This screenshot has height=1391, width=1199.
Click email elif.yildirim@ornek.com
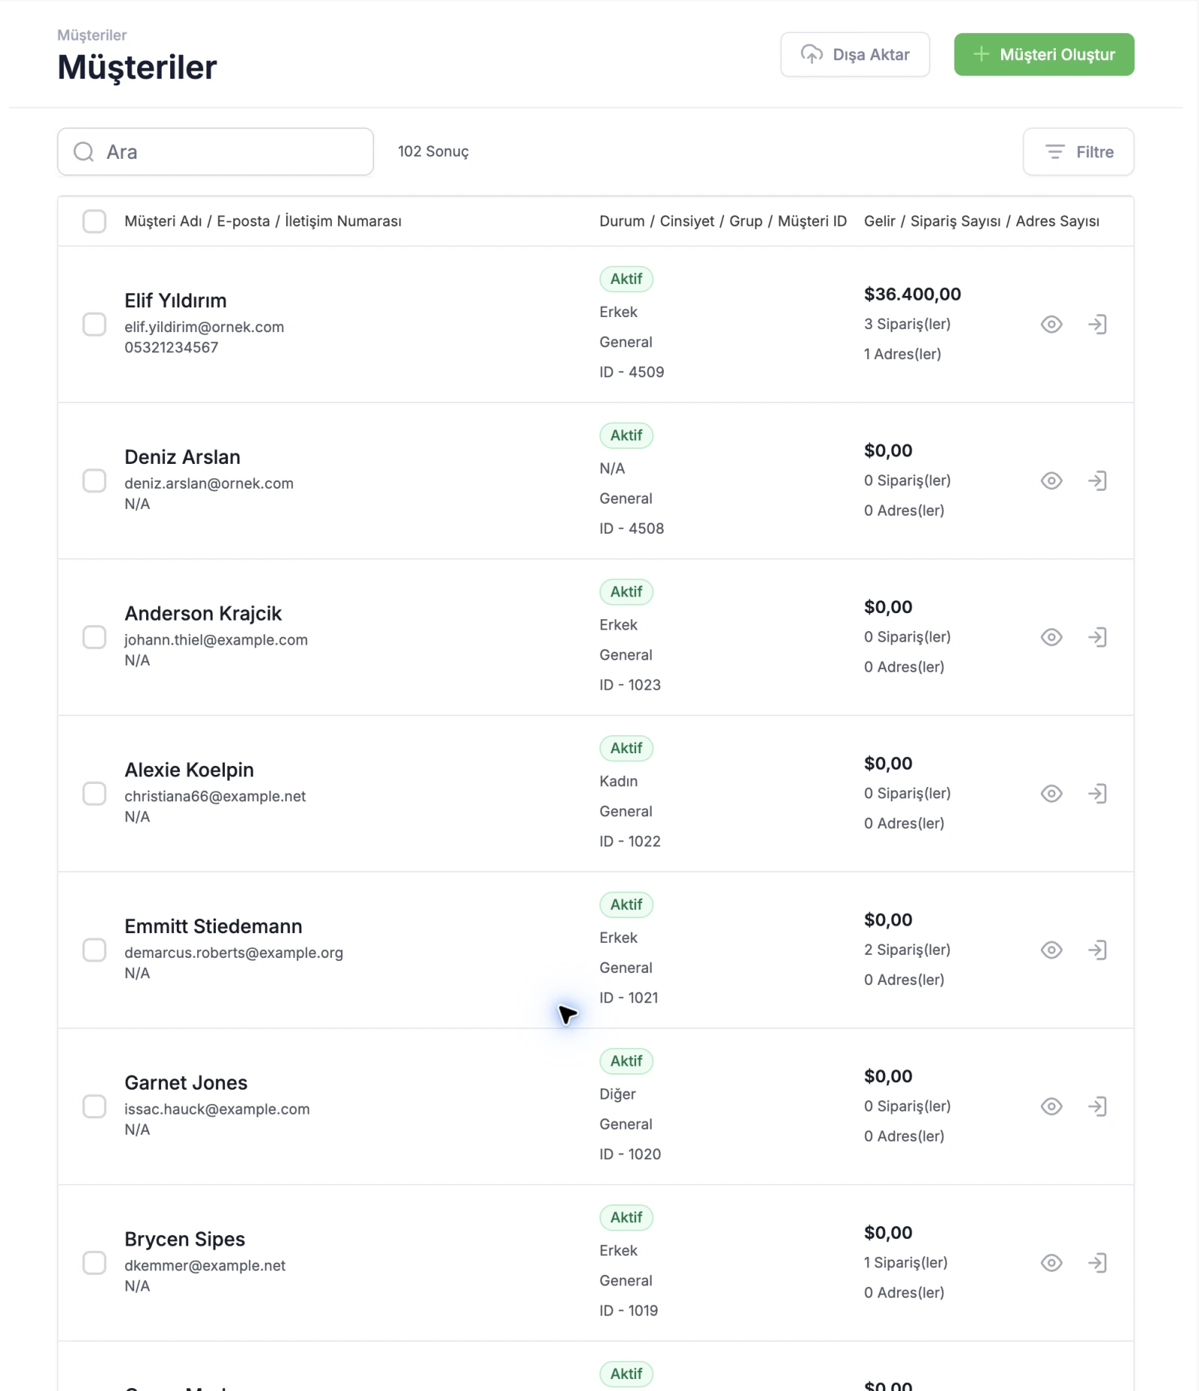[x=205, y=328]
